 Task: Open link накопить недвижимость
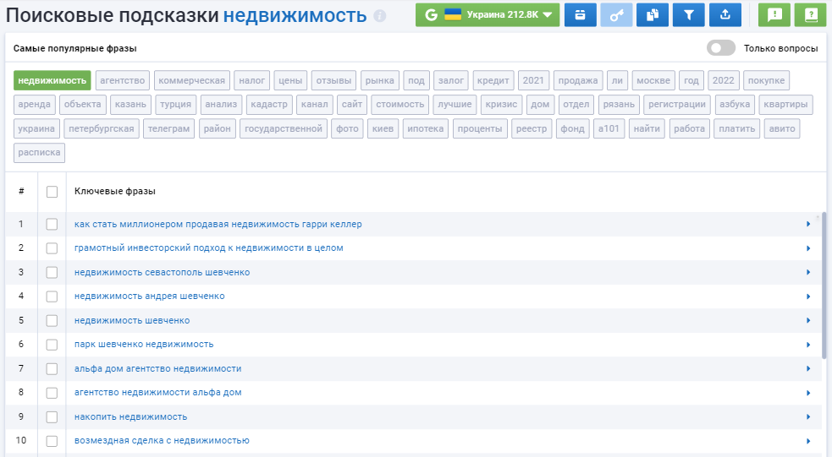(x=130, y=416)
